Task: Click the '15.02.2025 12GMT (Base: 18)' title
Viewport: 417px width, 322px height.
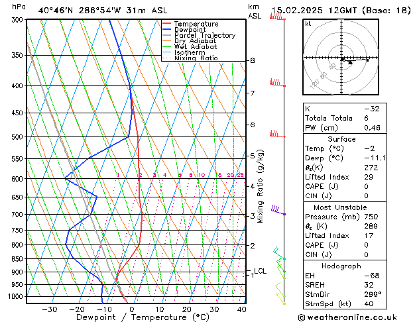Action: click(x=341, y=11)
